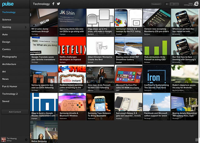Screen dimensions: 200x143
Task: Switch to the grid tile layout view
Action: tap(172, 4)
